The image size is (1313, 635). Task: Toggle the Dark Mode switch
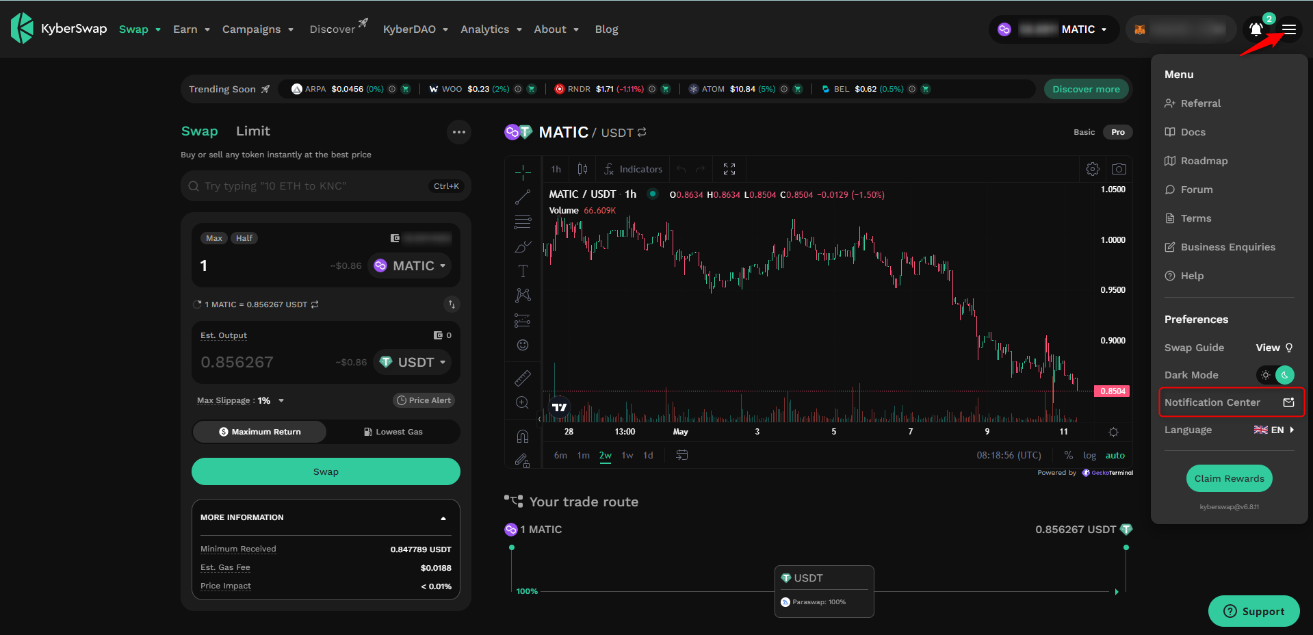tap(1275, 375)
